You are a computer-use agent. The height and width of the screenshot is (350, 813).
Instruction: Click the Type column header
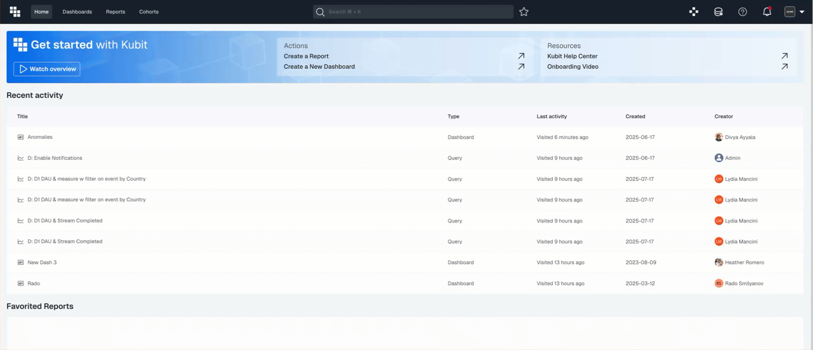pos(453,117)
